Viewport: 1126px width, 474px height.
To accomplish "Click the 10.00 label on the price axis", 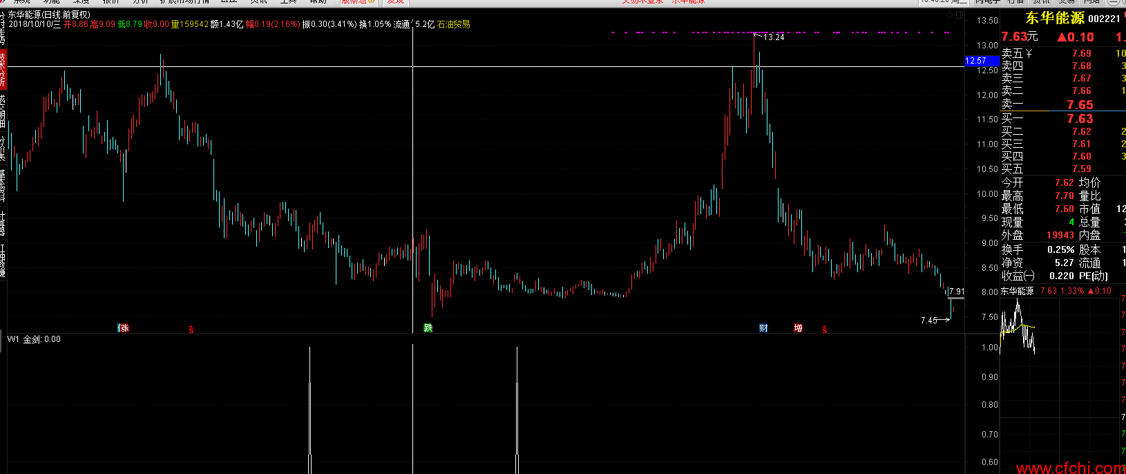I will click(989, 193).
